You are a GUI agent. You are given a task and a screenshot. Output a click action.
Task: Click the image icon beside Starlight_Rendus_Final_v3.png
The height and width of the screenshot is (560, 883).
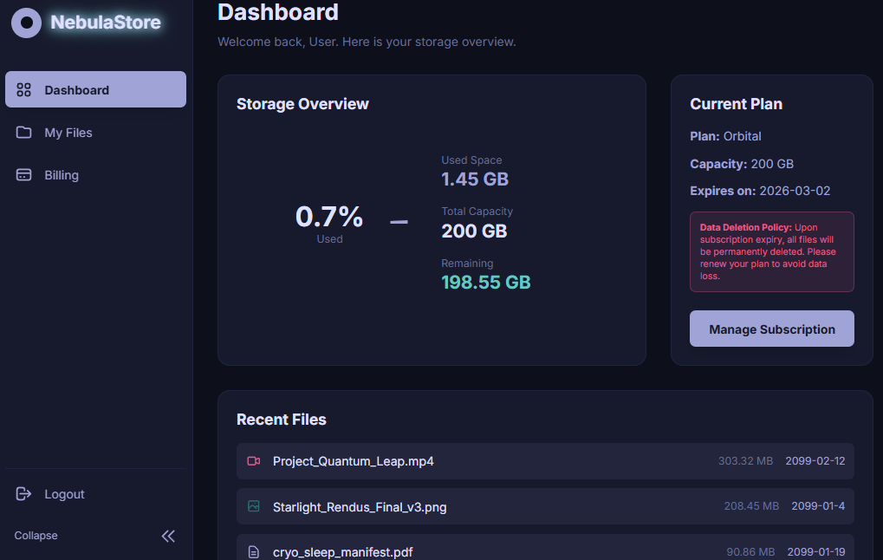[x=253, y=506]
